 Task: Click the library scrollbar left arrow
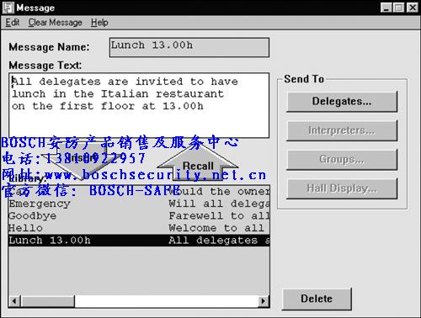tap(14, 301)
